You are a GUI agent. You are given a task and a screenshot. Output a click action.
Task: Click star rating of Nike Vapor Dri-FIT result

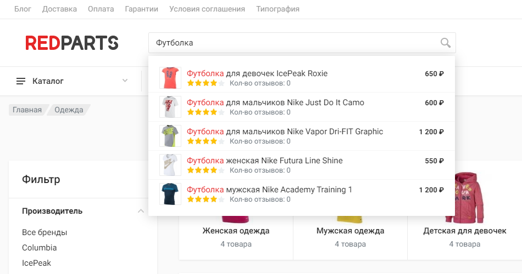click(x=206, y=141)
